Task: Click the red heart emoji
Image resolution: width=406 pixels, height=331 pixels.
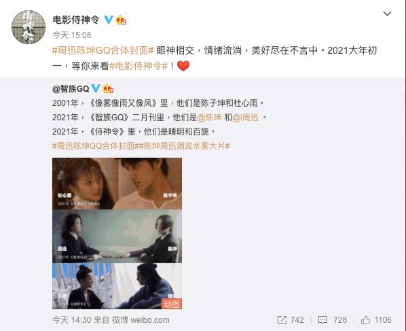Action: click(x=183, y=66)
